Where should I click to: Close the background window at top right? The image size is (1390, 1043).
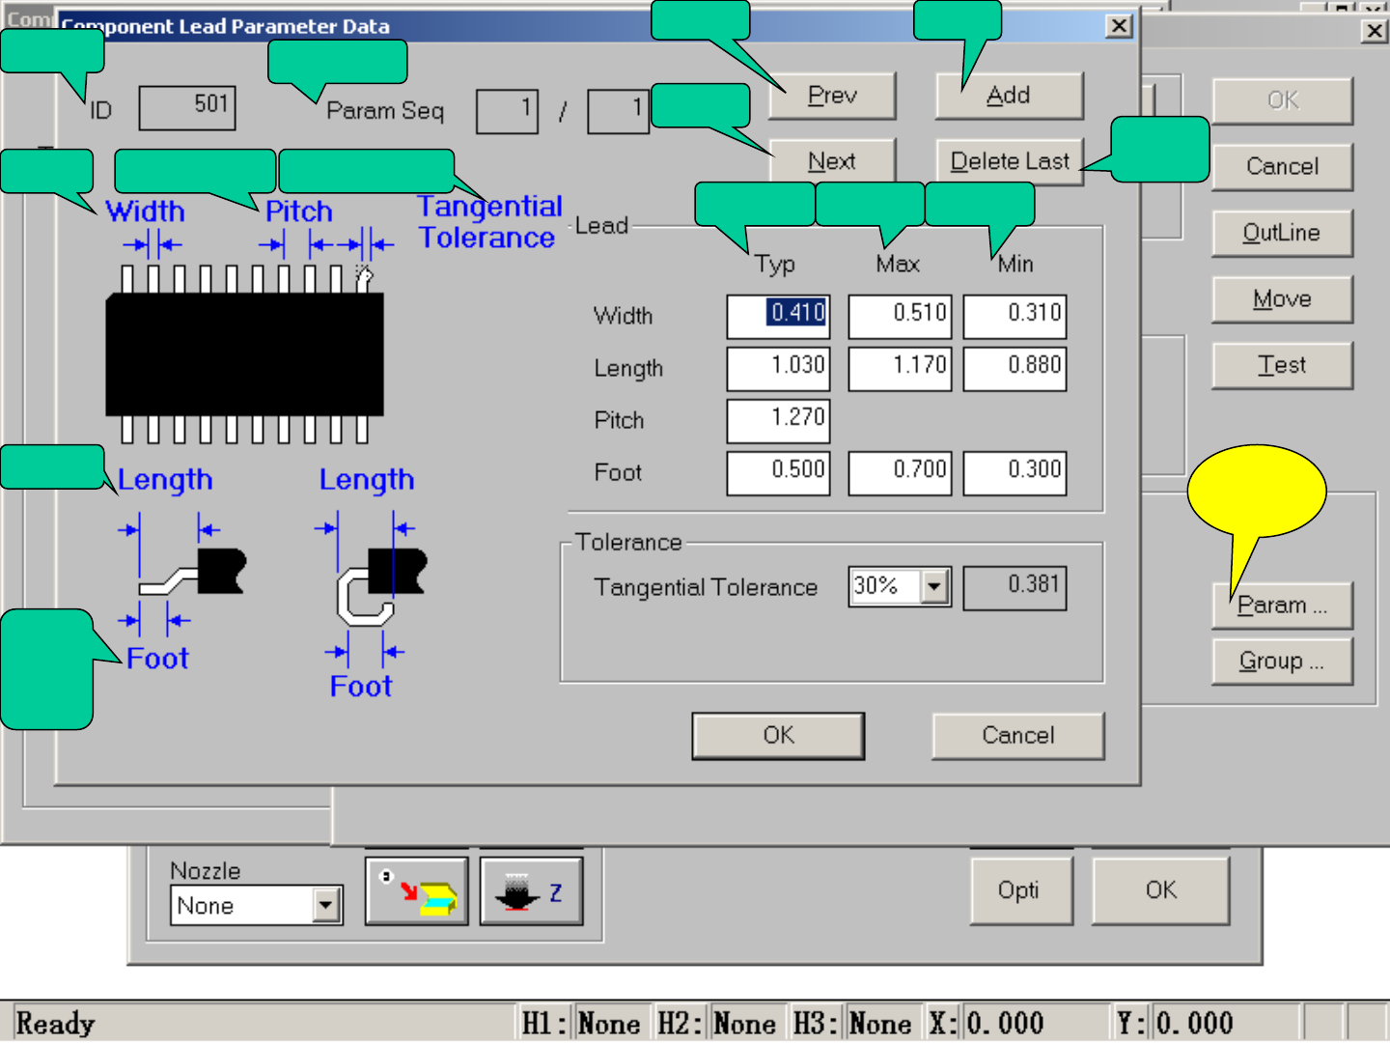(1374, 32)
